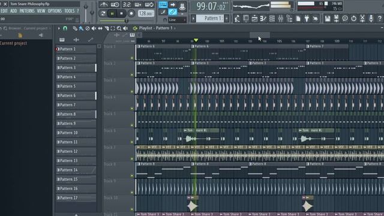384x216 pixels.
Task: Click the step sequencer icon in top toolbar
Action: [x=272, y=19]
